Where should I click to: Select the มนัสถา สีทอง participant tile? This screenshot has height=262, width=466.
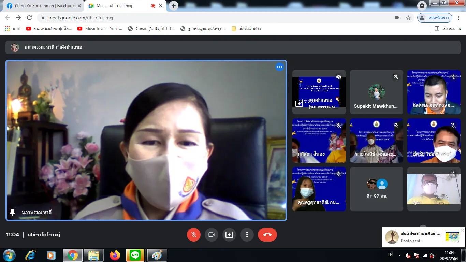[319, 141]
